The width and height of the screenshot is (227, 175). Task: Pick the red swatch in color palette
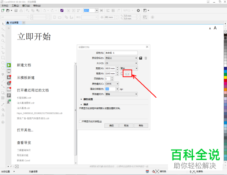(x=225, y=80)
